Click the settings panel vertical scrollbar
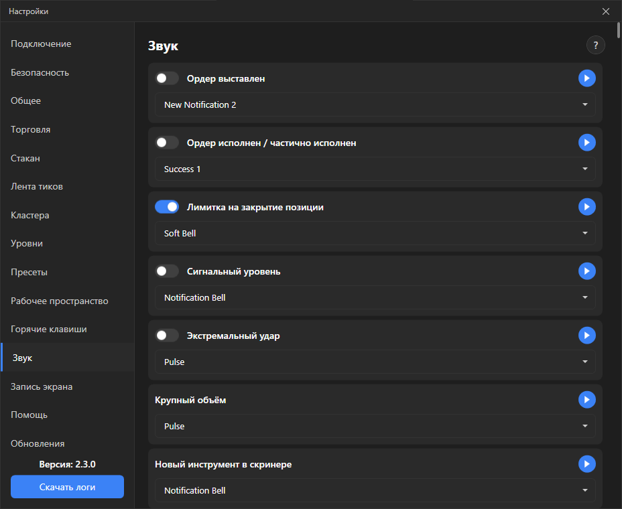Viewport: 622px width, 509px height. pyautogui.click(x=619, y=31)
